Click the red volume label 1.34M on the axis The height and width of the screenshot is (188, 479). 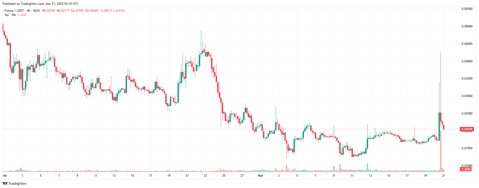pos(466,169)
